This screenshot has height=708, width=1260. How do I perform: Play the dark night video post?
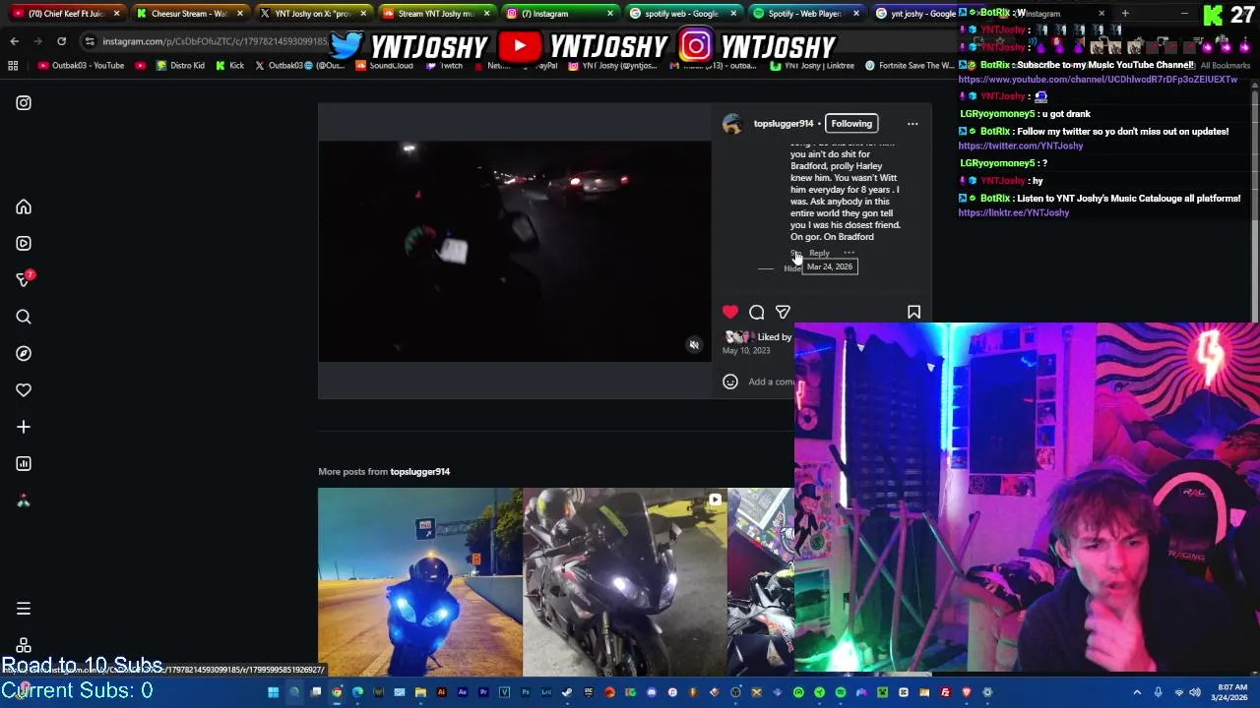coord(514,252)
